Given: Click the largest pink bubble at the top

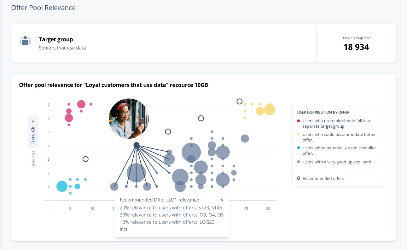Looking at the screenshot, I should click(81, 104).
